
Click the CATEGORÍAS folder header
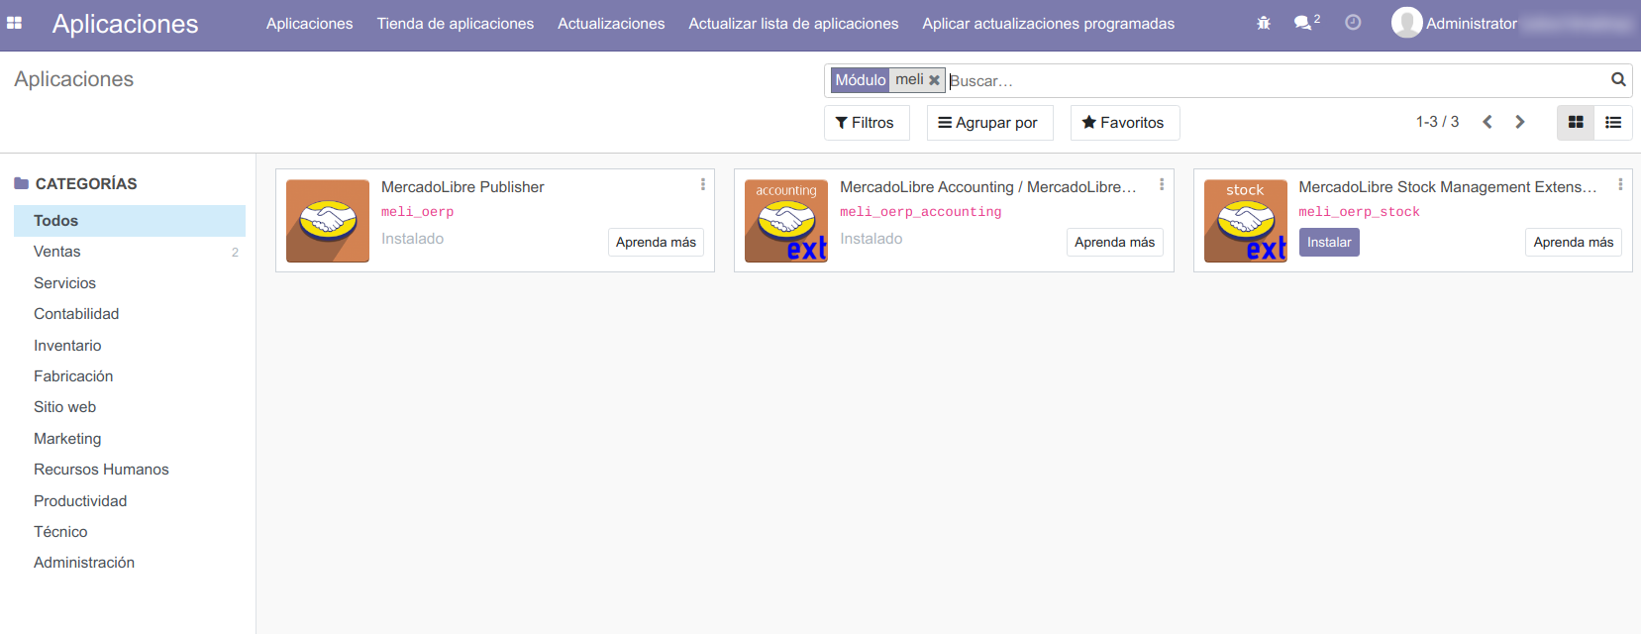tap(75, 184)
